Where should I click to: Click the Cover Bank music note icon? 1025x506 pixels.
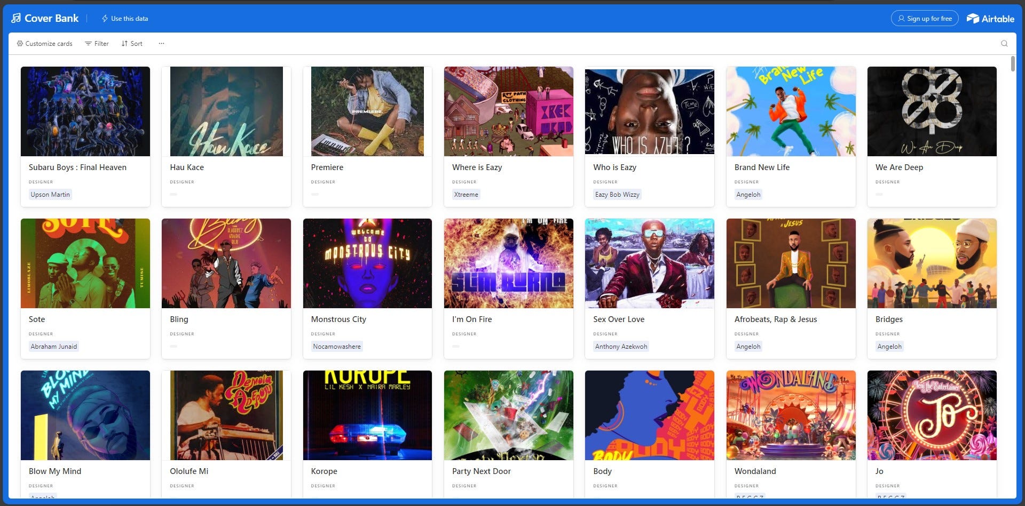tap(16, 18)
